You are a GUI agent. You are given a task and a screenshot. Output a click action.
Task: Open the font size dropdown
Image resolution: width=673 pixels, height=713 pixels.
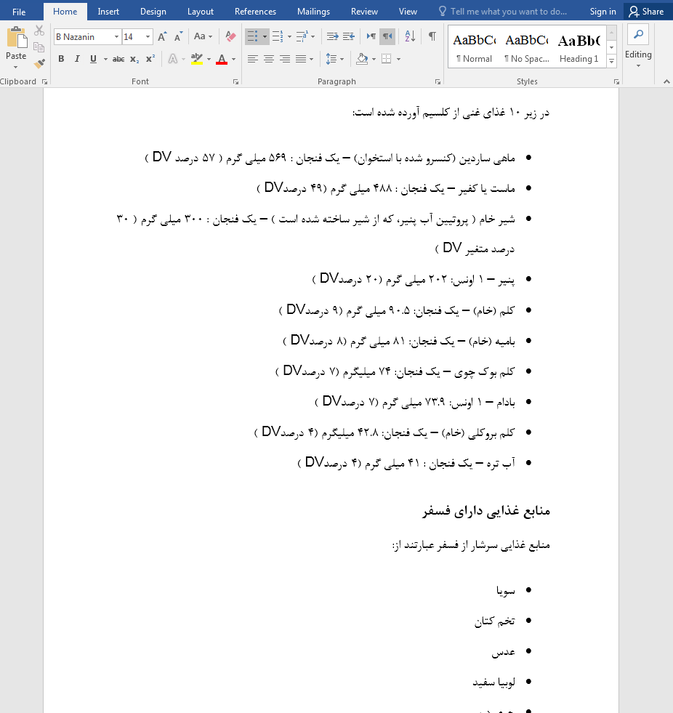tap(148, 37)
